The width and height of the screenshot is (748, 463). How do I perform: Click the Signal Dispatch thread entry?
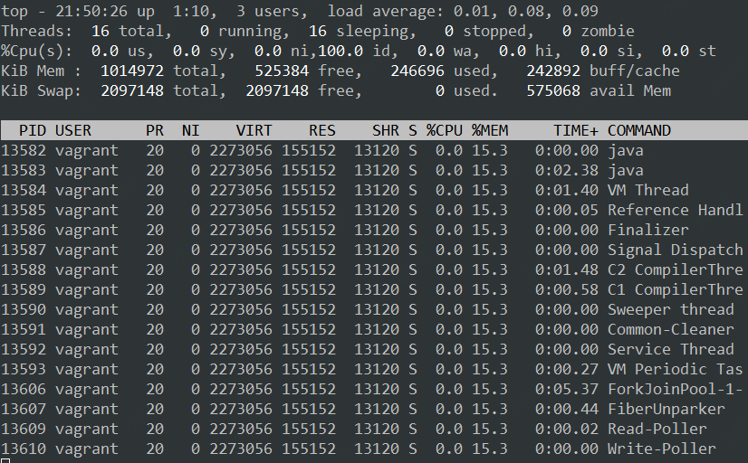(x=675, y=250)
